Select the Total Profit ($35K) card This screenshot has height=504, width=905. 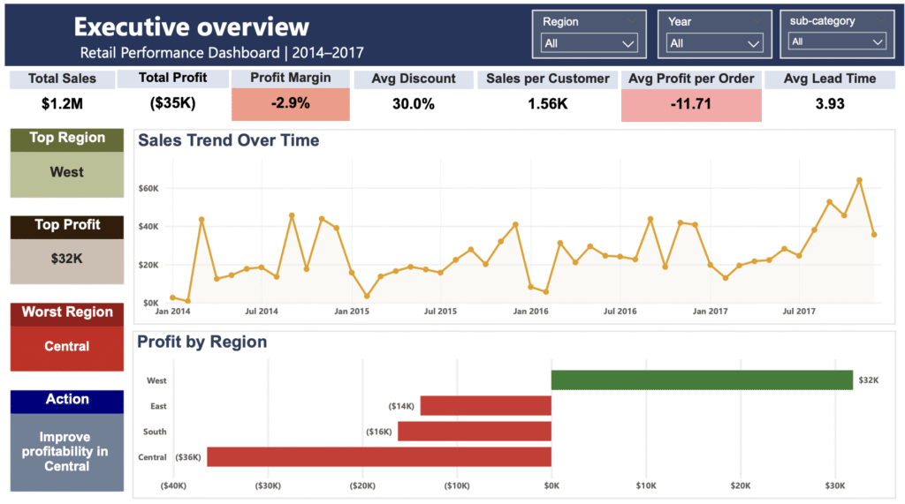click(172, 103)
